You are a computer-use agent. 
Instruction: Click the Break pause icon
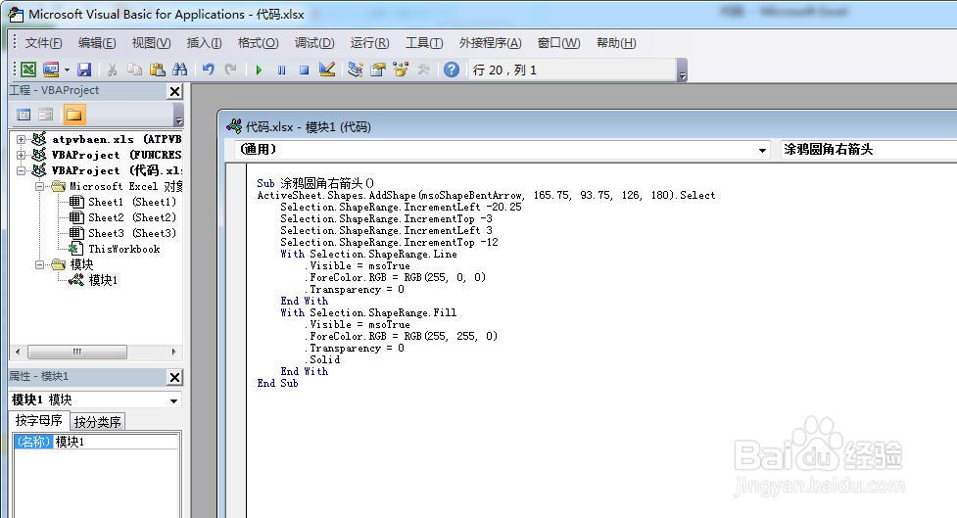(x=281, y=71)
